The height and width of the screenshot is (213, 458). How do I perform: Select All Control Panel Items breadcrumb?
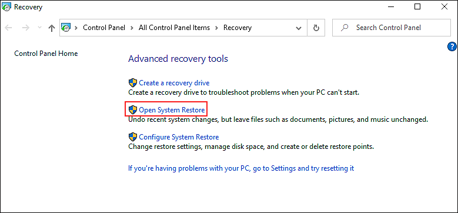coord(174,28)
